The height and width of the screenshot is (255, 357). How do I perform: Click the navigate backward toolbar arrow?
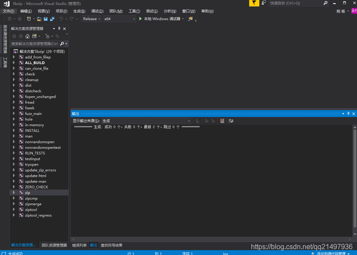pos(10,19)
